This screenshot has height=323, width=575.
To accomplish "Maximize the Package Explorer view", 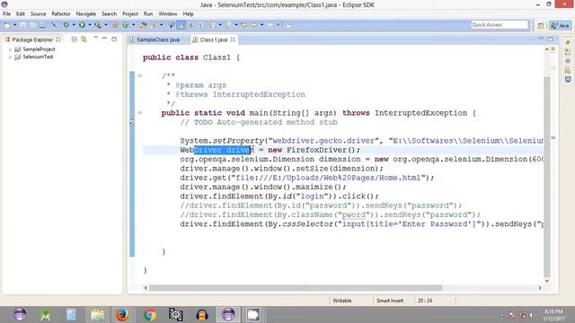I will coord(114,39).
